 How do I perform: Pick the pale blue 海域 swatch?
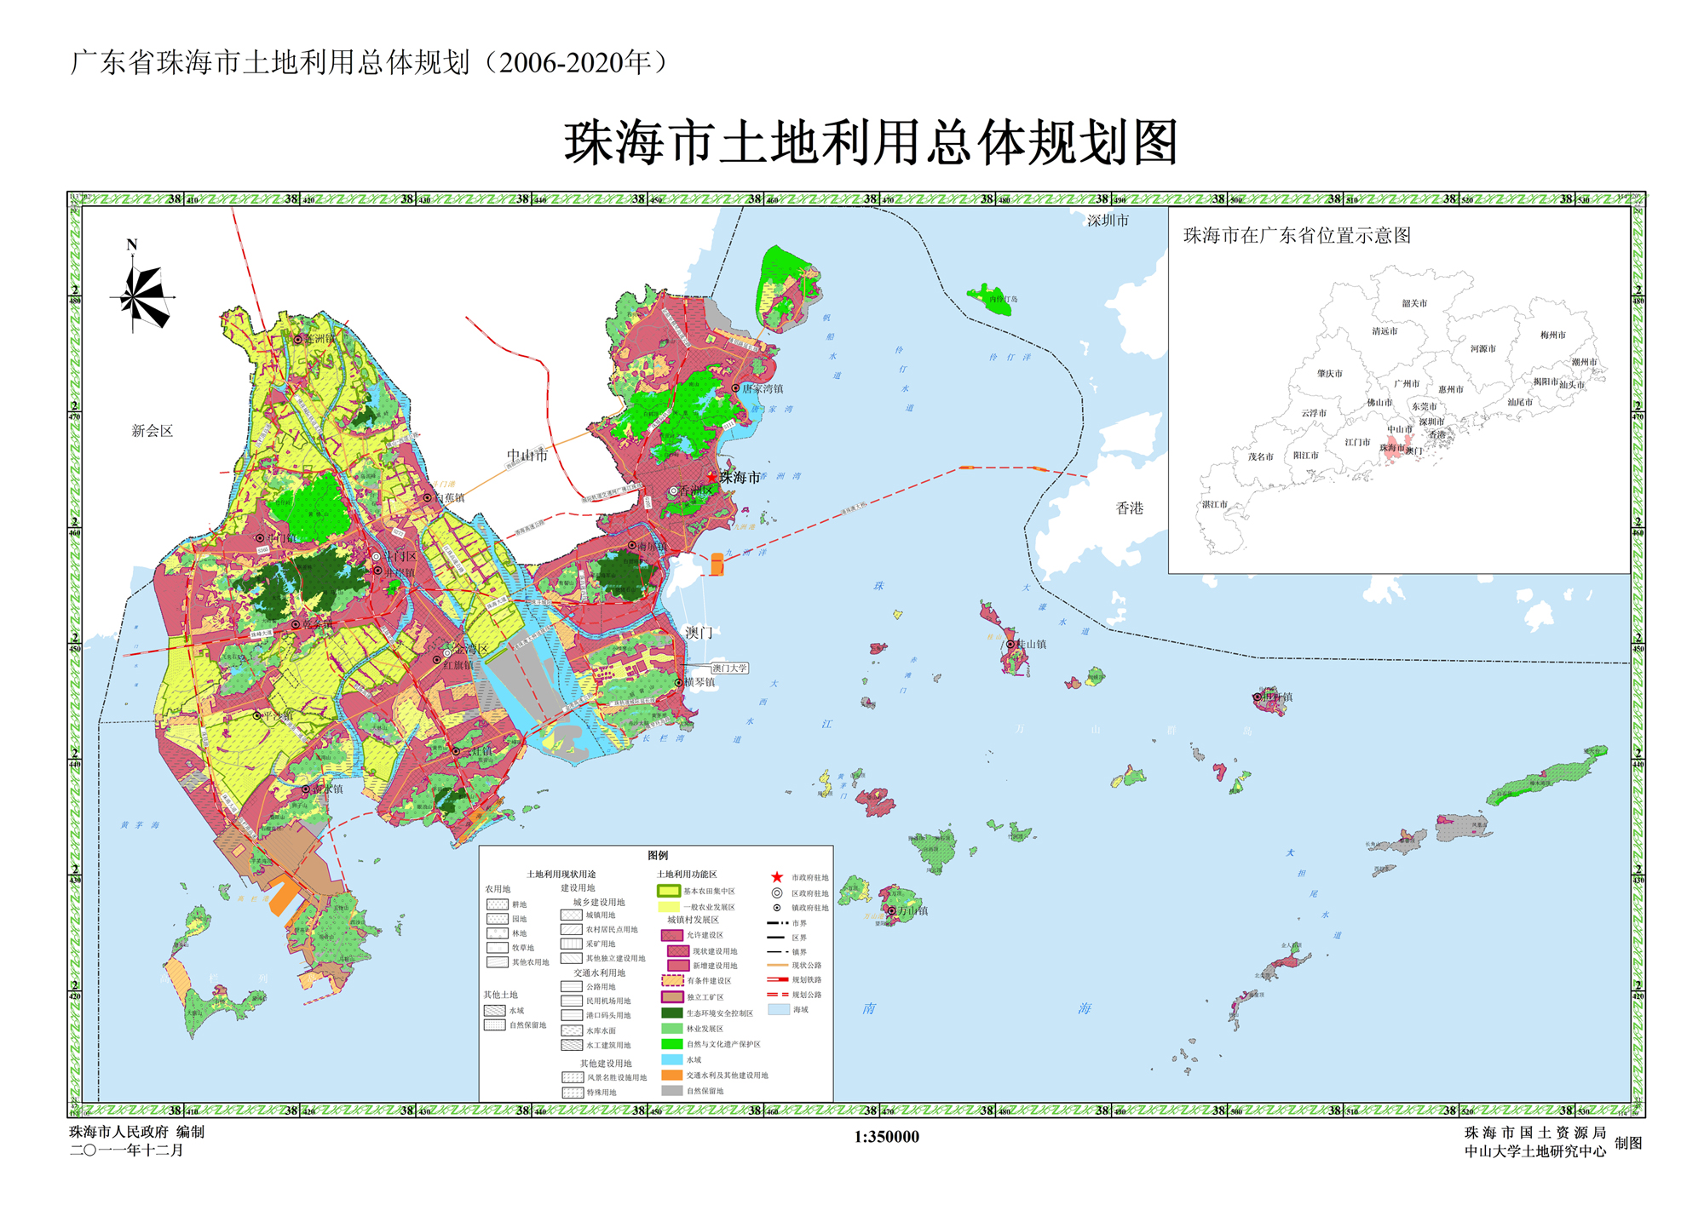click(x=779, y=1009)
